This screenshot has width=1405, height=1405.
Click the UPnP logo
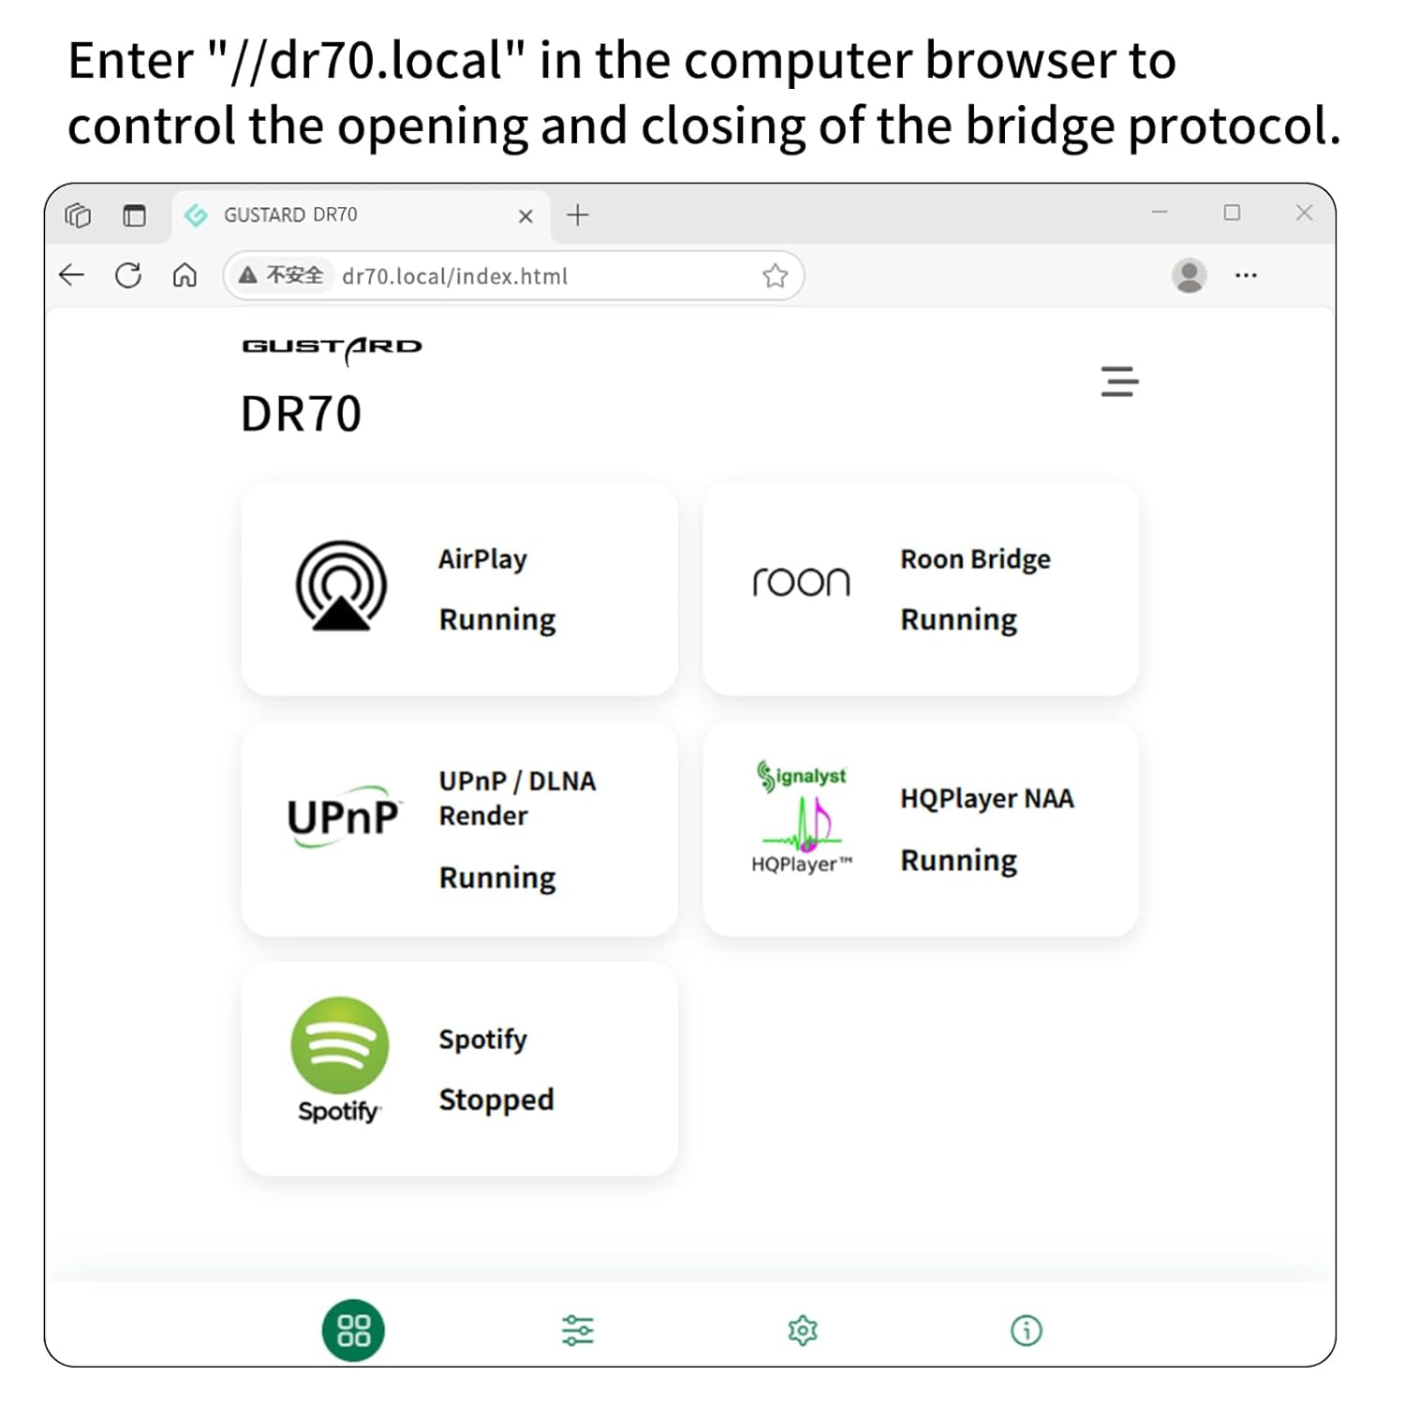[x=343, y=817]
